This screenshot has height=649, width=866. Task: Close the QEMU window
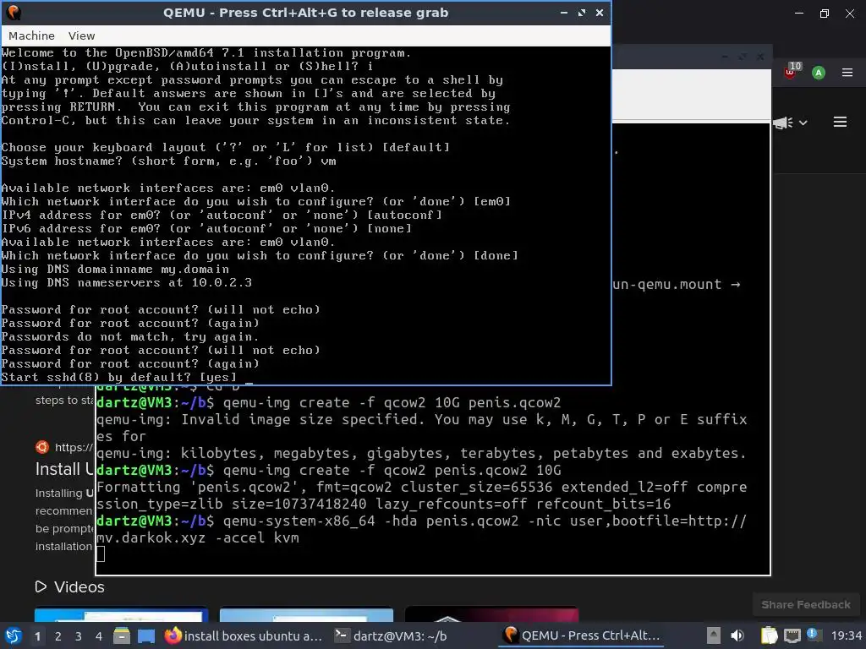[x=600, y=13]
